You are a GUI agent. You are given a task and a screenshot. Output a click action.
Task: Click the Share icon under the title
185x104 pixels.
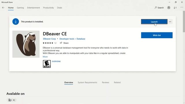[61, 43]
